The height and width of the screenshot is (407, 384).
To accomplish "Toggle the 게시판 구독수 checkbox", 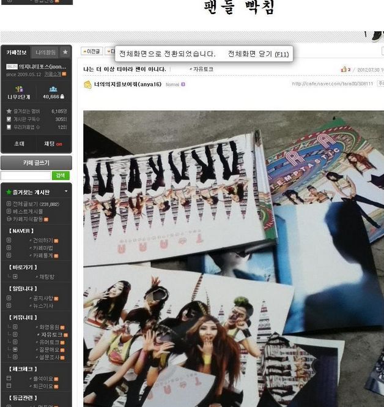I will pos(9,119).
